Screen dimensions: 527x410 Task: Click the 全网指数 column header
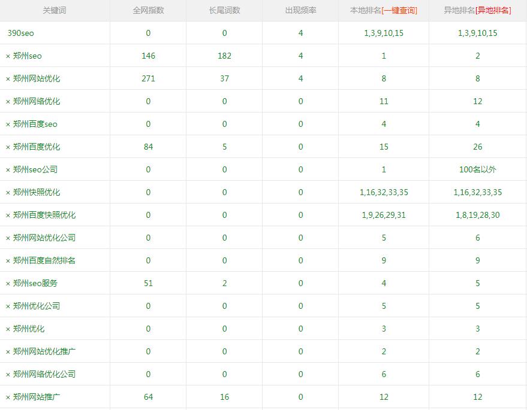click(x=148, y=11)
